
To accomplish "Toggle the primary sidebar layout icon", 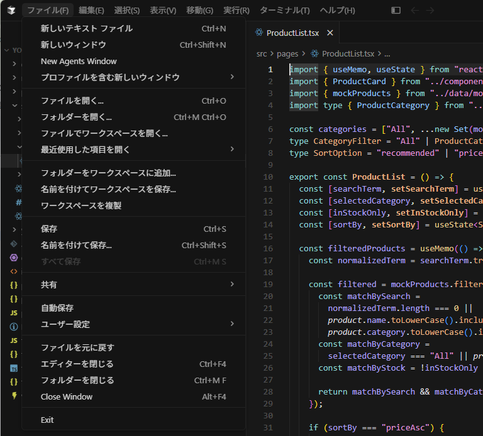I will coord(396,11).
